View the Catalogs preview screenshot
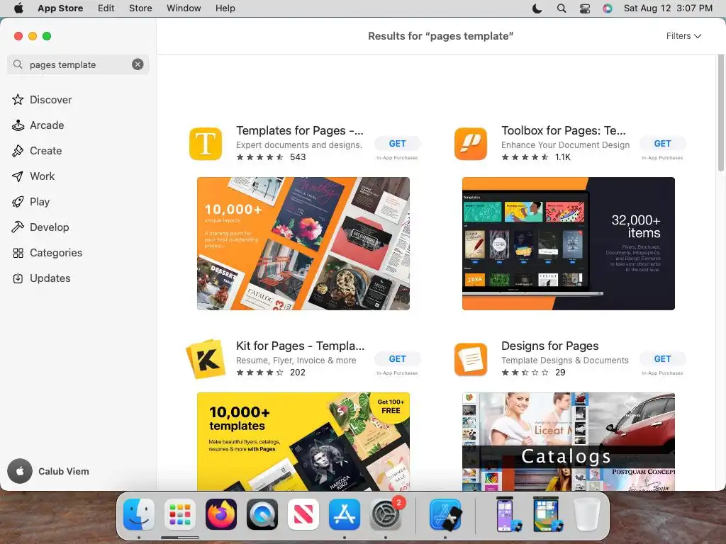726x544 pixels. pyautogui.click(x=568, y=441)
